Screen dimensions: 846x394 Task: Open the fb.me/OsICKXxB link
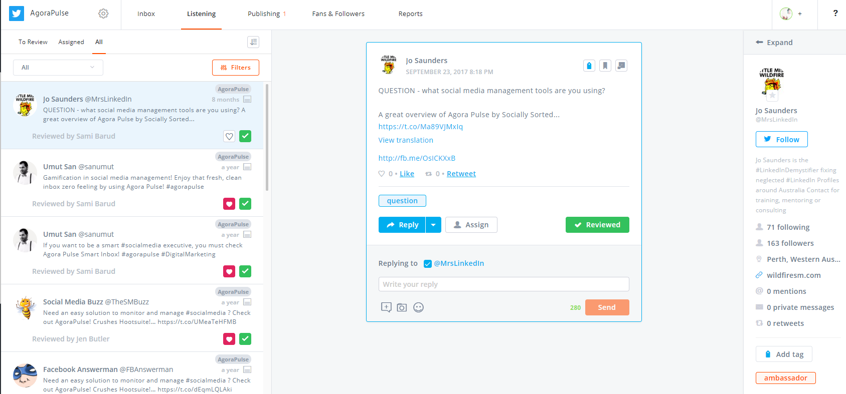[417, 158]
